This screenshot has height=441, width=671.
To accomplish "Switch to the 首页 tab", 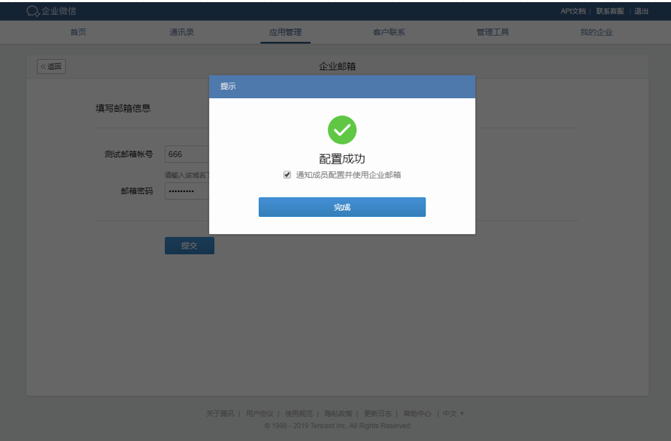I will [78, 32].
